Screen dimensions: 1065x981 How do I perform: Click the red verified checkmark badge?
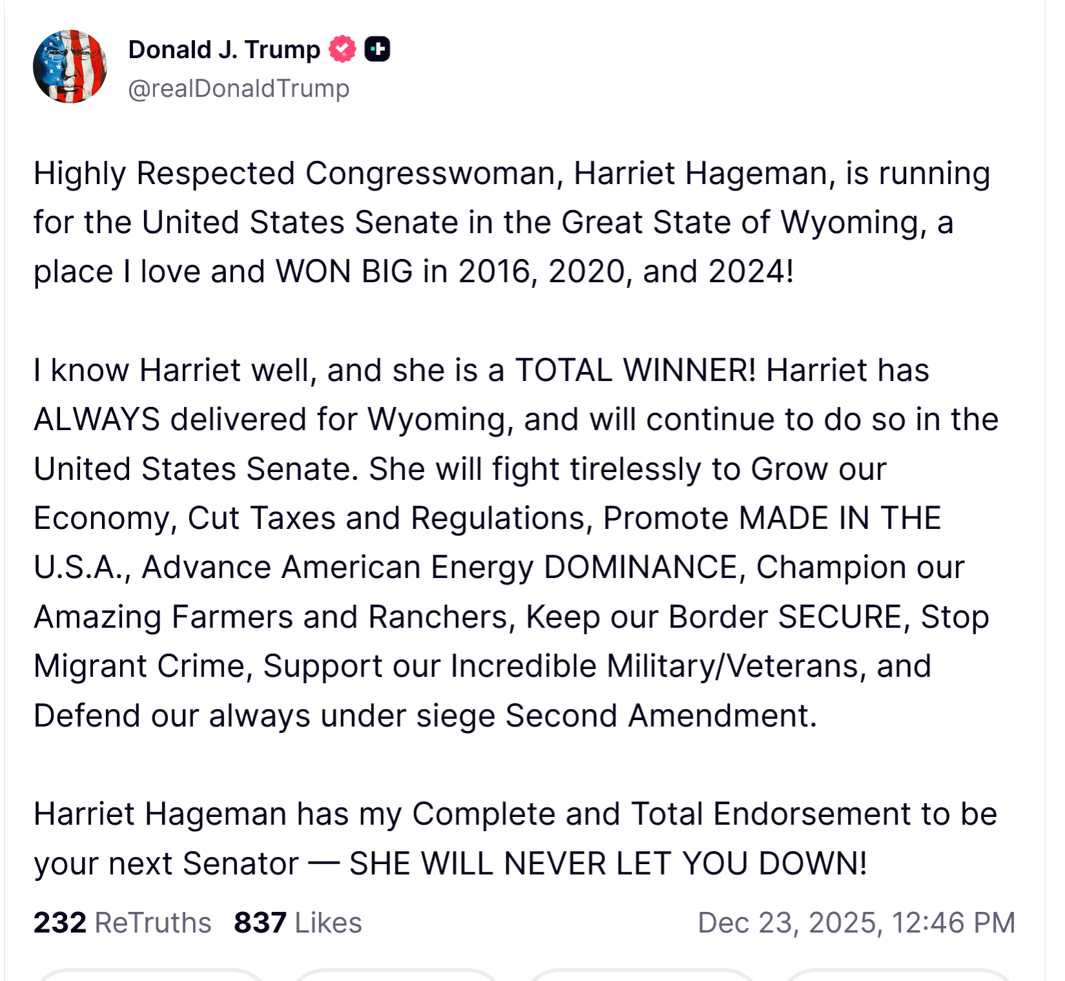click(342, 49)
